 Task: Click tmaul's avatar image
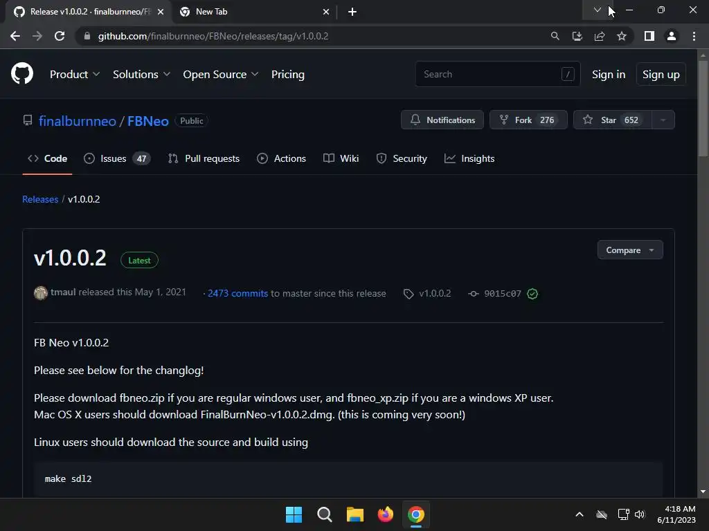(x=41, y=293)
